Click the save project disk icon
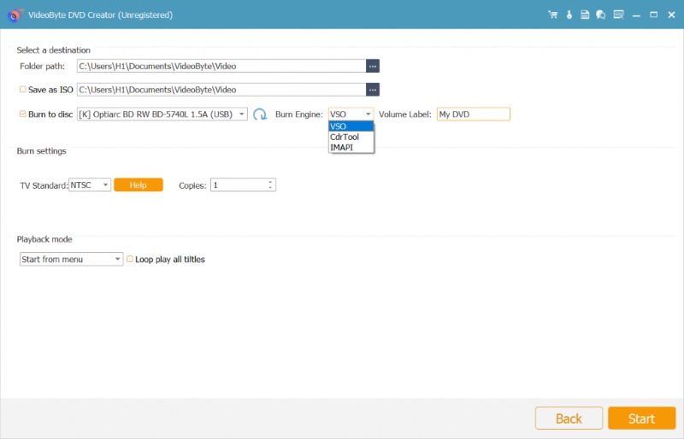This screenshot has height=439, width=684. coord(585,15)
